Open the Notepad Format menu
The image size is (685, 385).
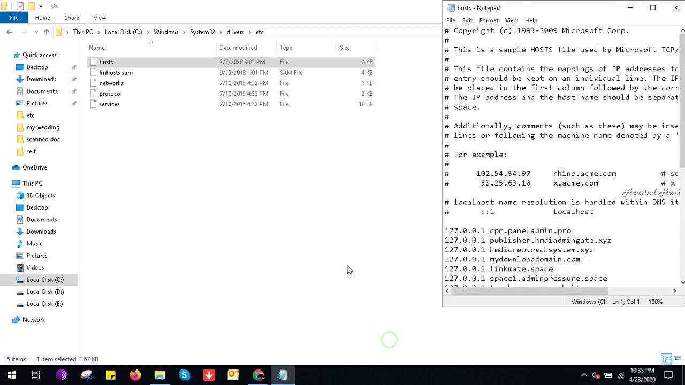(x=489, y=20)
